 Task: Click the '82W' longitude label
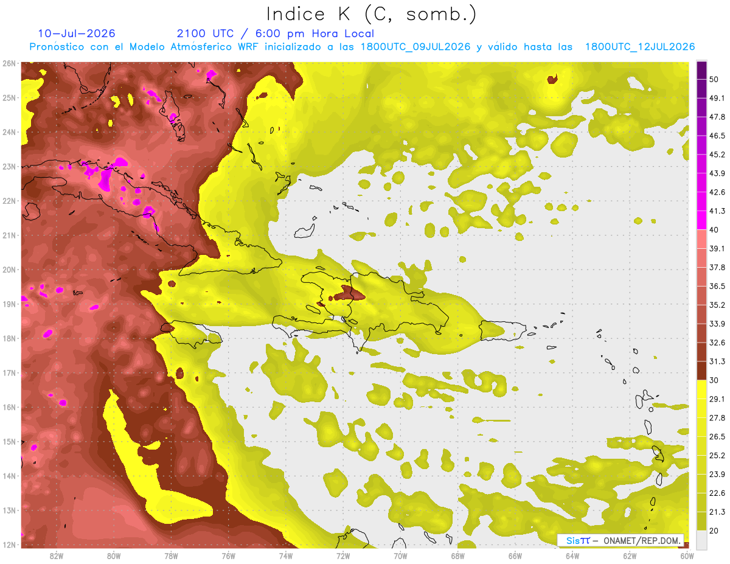click(x=57, y=555)
